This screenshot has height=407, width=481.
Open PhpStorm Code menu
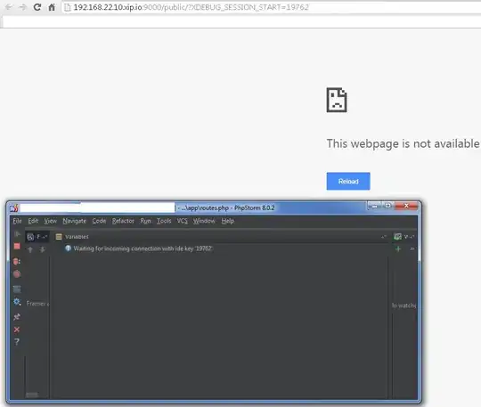pos(99,221)
